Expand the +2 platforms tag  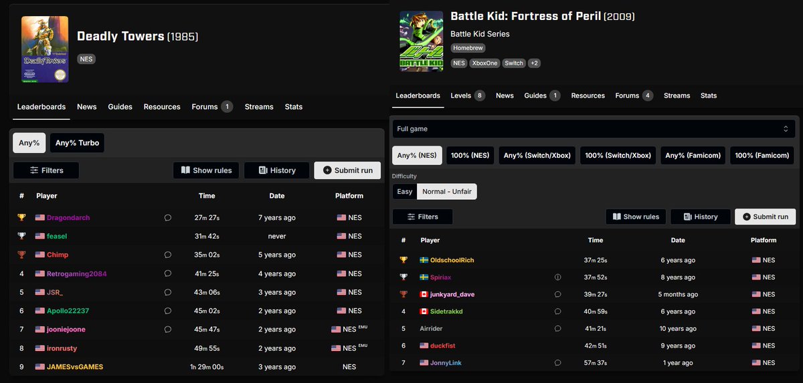pos(534,63)
